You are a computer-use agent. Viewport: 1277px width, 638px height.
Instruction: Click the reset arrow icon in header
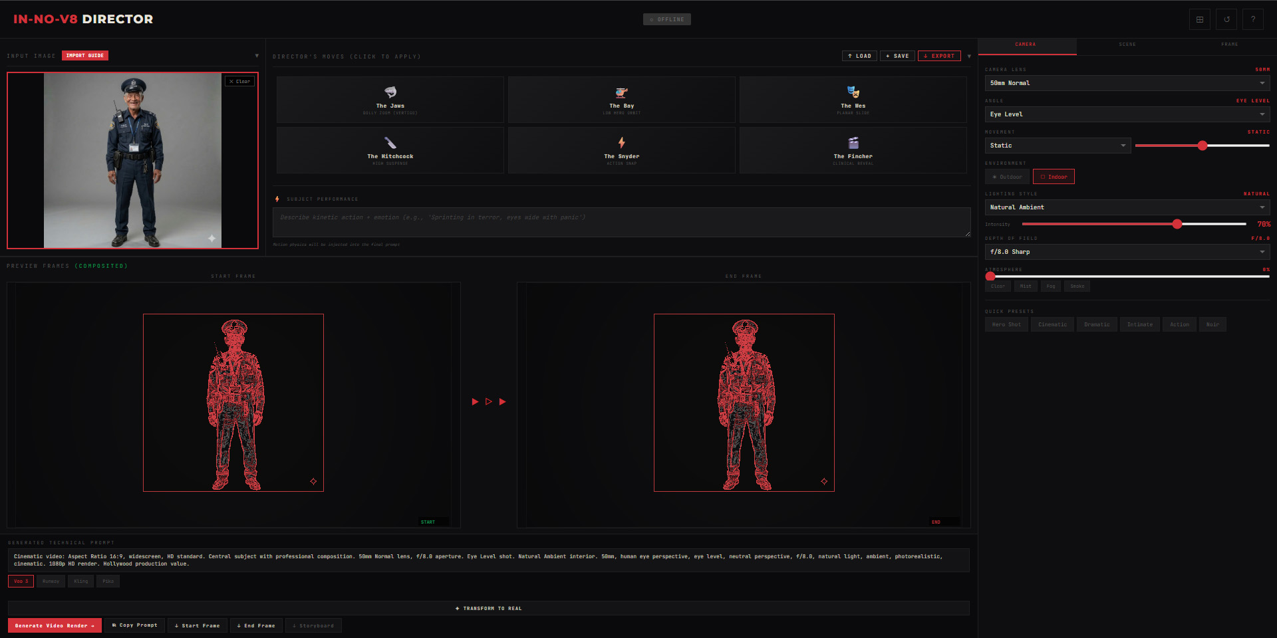(1226, 19)
